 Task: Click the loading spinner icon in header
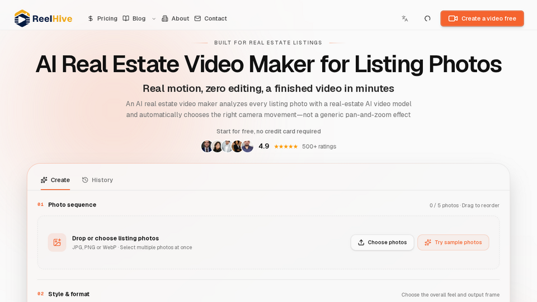point(427,18)
